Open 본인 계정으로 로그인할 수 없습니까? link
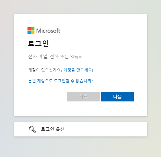The image size is (161, 157). pos(61,81)
